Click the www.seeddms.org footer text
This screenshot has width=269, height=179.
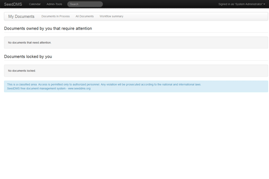(79, 89)
